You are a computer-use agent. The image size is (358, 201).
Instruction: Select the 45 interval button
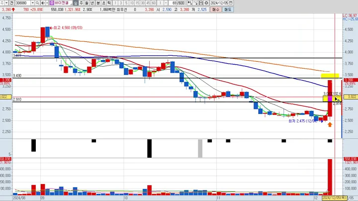[x=148, y=3]
